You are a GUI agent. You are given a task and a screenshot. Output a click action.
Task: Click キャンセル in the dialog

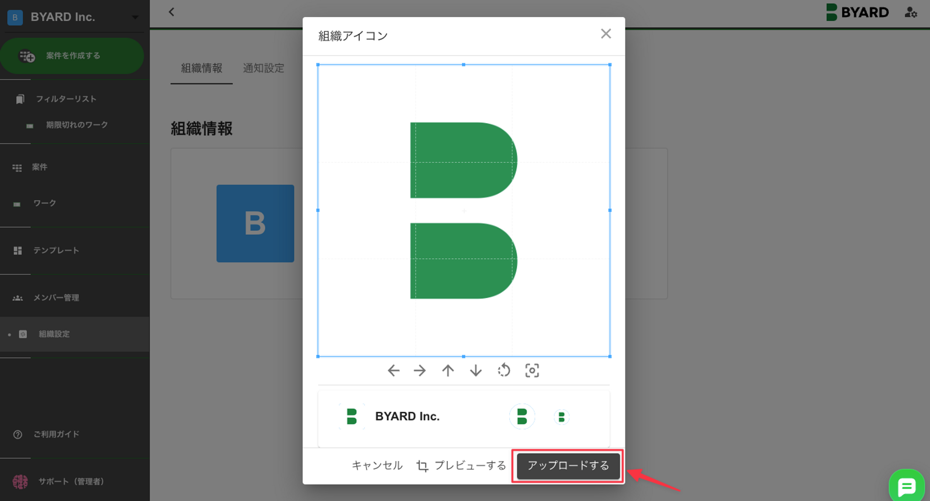[x=377, y=466]
